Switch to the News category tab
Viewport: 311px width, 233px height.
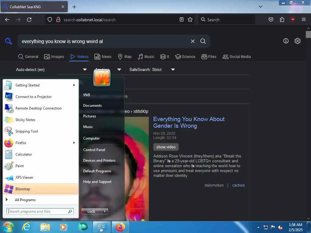(x=103, y=57)
